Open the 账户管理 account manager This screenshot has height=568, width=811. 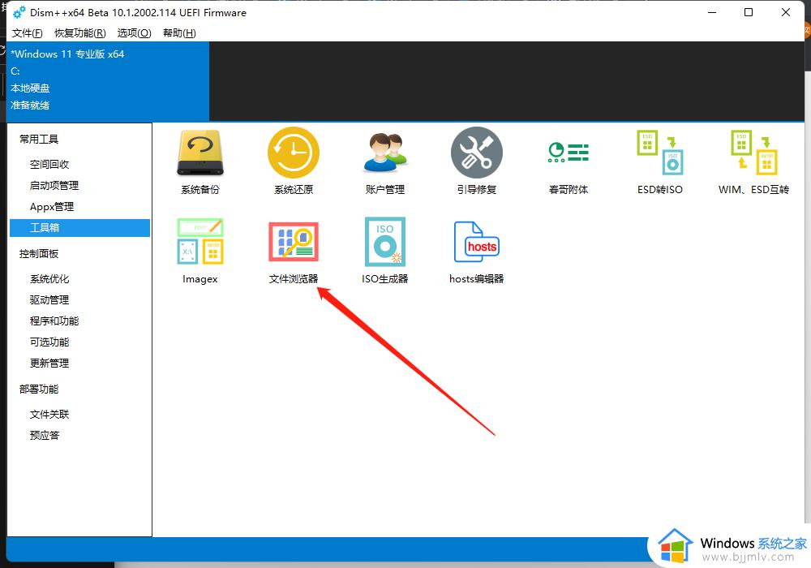pyautogui.click(x=384, y=153)
